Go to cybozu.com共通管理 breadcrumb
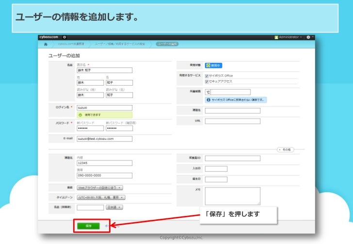The width and height of the screenshot is (353, 244). (71, 44)
